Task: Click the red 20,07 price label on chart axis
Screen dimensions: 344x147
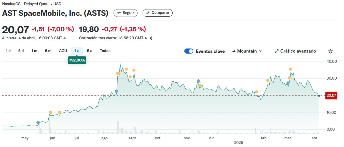Action: point(331,95)
